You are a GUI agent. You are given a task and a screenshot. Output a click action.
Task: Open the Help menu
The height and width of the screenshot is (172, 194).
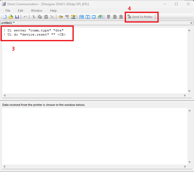pyautogui.click(x=53, y=11)
